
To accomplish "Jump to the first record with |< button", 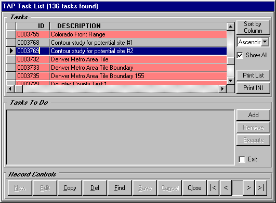I will (213, 188).
